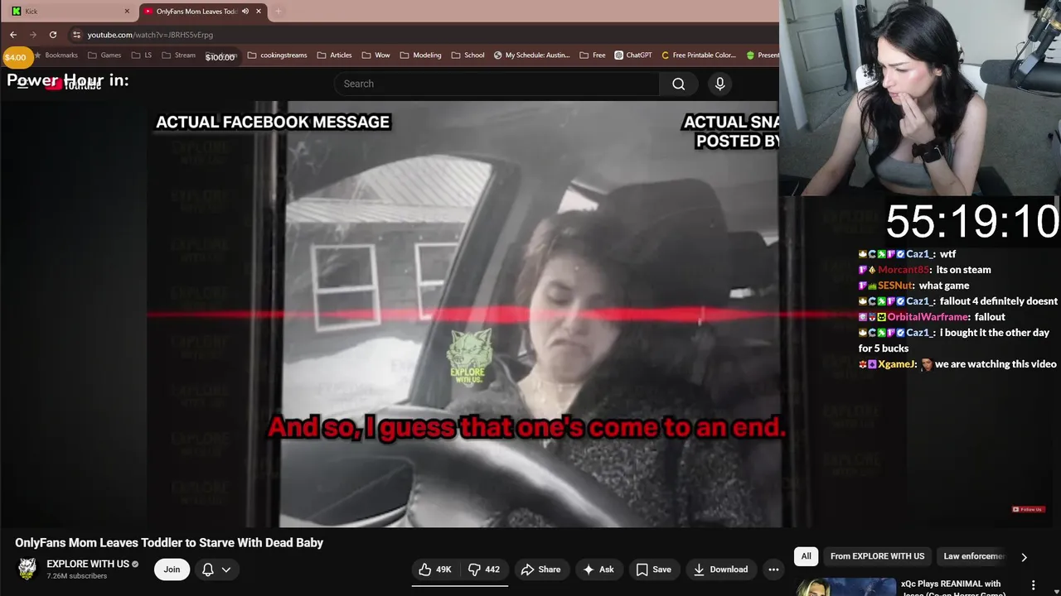Toggle notification bell for channel

click(x=208, y=570)
